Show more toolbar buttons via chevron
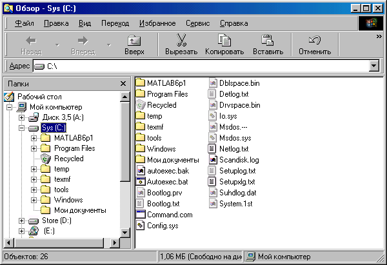The width and height of the screenshot is (387, 265). click(x=379, y=37)
